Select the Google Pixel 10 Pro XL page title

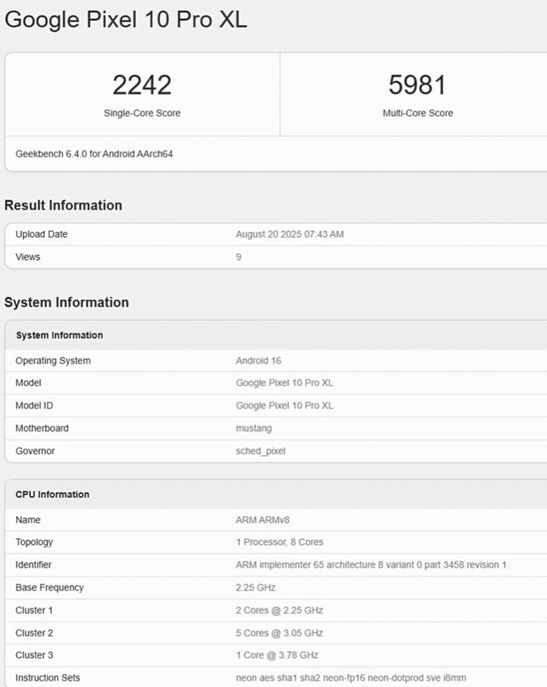(126, 20)
